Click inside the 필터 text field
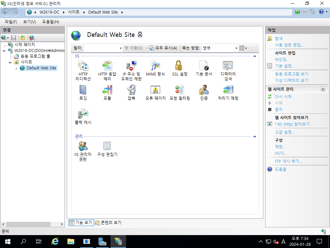Screen dimensions: 330x248 (102, 48)
